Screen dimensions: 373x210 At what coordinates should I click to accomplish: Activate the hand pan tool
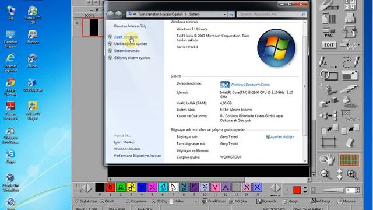click(327, 159)
